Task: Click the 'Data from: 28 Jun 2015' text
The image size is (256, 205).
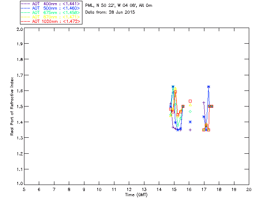Action: tap(110, 12)
